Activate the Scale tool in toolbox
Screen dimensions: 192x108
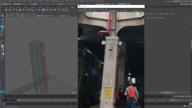pos(2,34)
